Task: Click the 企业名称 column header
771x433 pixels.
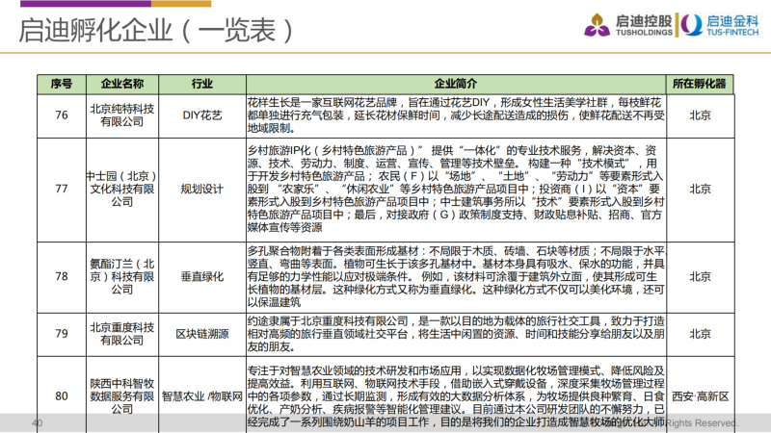Action: click(122, 84)
